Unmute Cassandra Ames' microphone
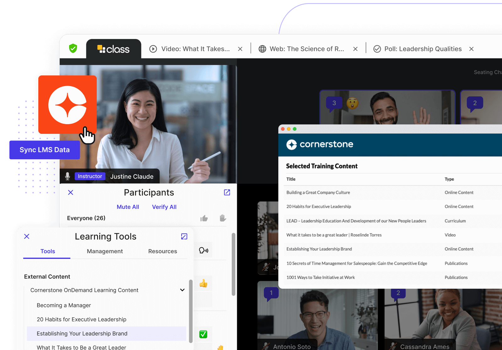 pyautogui.click(x=393, y=346)
